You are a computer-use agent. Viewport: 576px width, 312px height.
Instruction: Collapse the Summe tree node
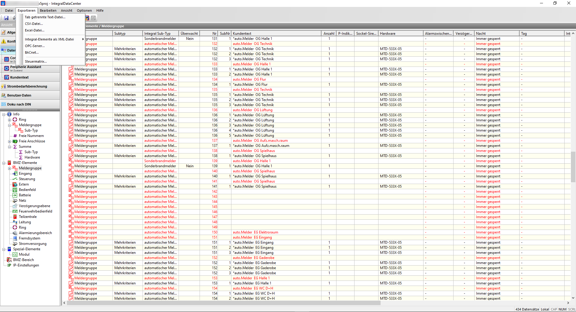tap(10, 147)
